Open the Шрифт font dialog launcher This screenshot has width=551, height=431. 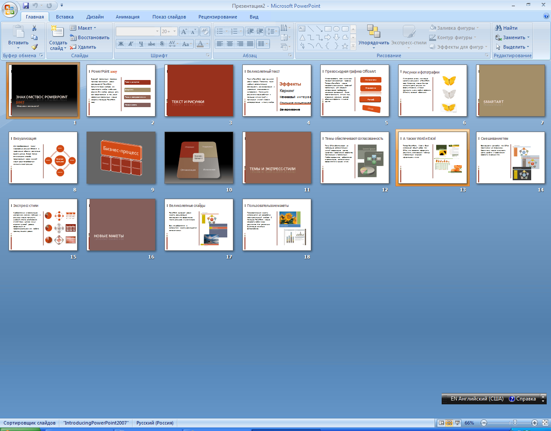click(208, 55)
